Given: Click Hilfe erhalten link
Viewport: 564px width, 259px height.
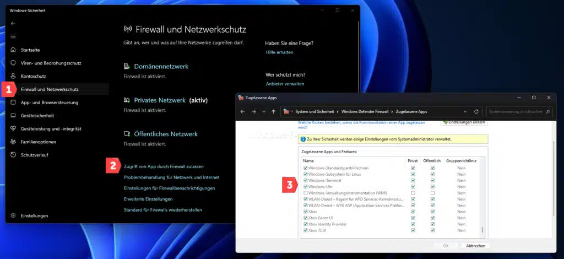Looking at the screenshot, I should (279, 52).
